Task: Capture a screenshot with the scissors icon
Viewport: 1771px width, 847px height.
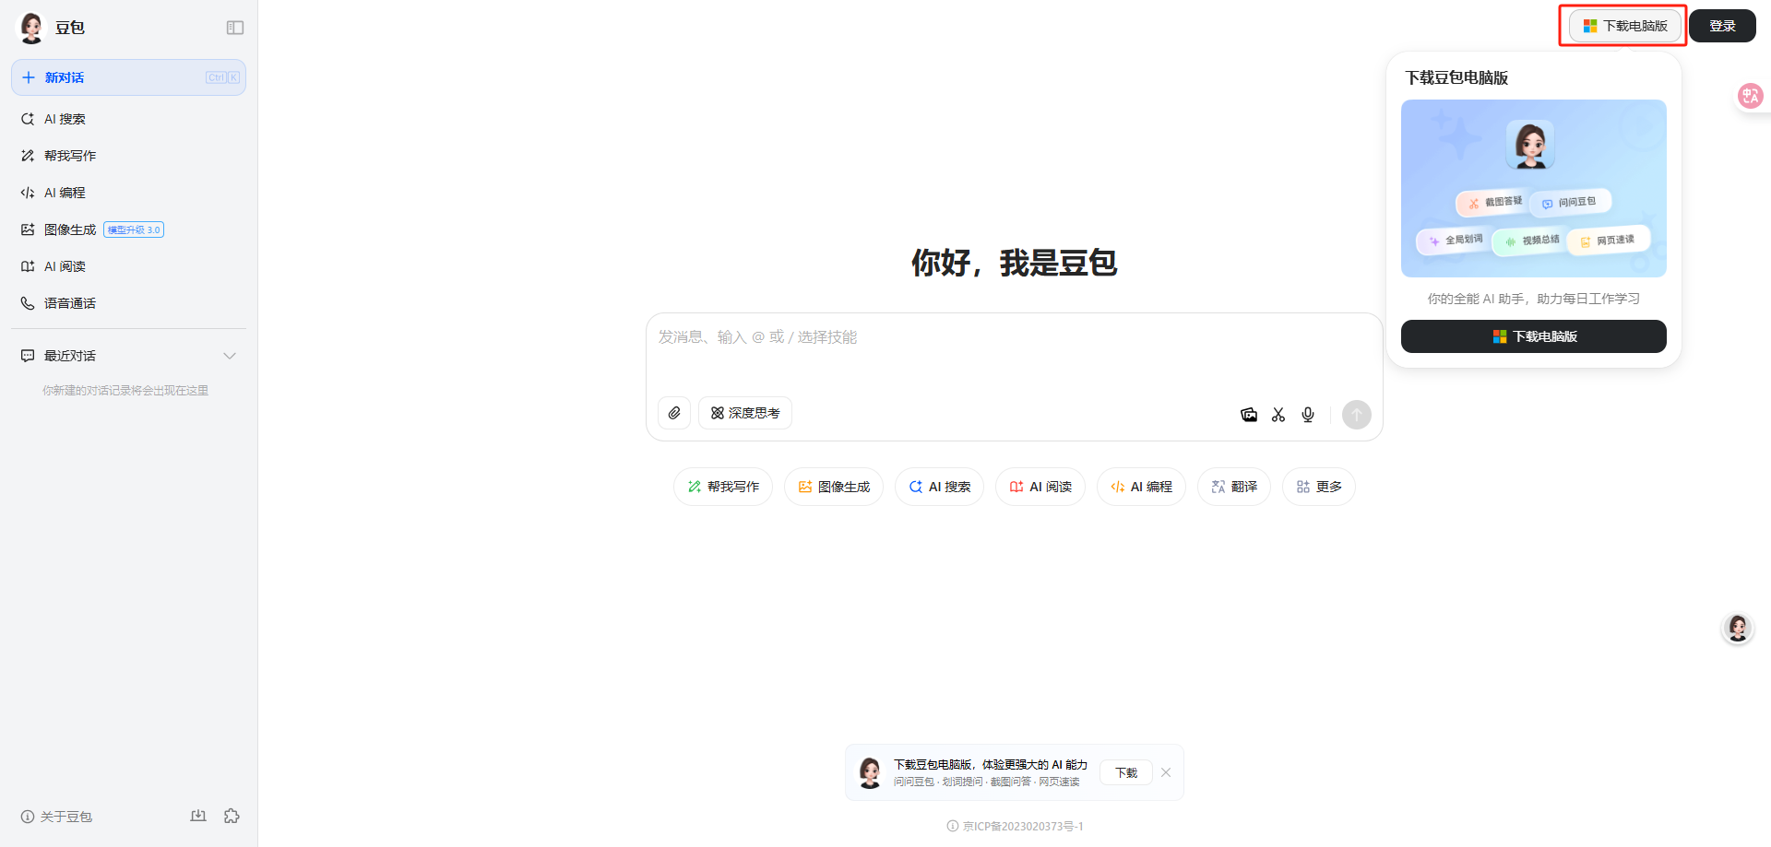Action: [x=1278, y=415]
